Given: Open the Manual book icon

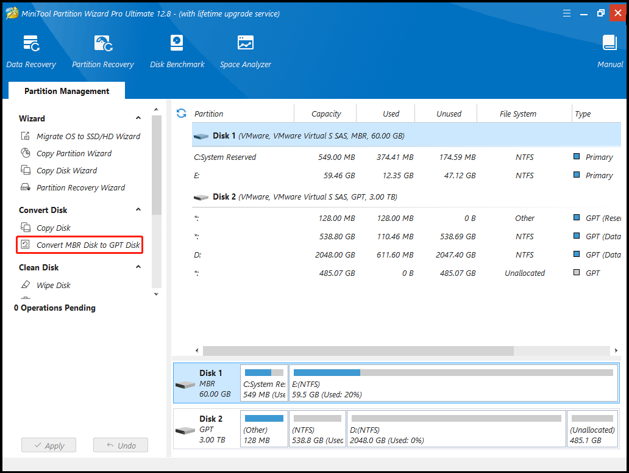Looking at the screenshot, I should (609, 43).
